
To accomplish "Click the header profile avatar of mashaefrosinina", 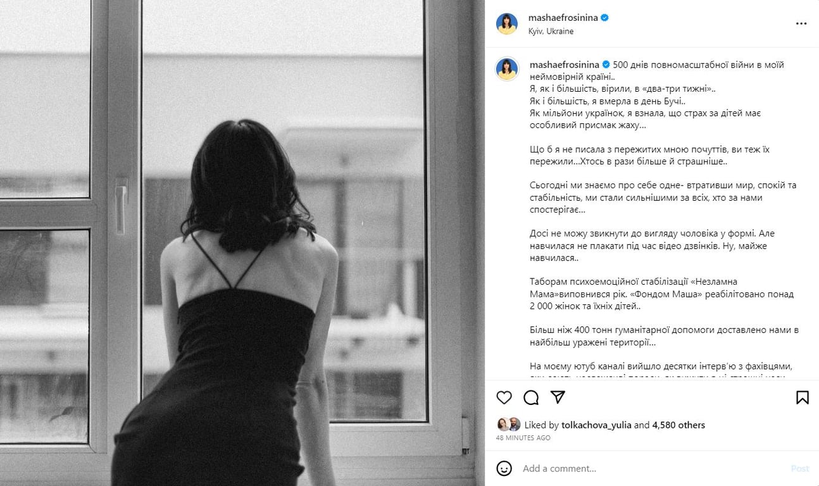I will [507, 23].
